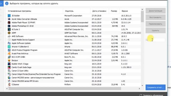Click the vertical scrollbar thumb

pyautogui.click(x=142, y=17)
